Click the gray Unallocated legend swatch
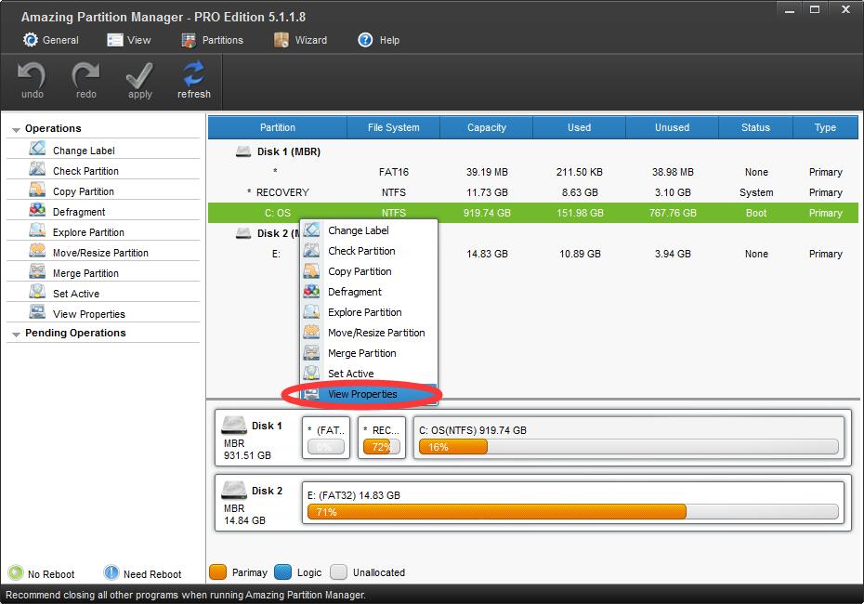Screen dimensions: 864x604 tap(339, 572)
